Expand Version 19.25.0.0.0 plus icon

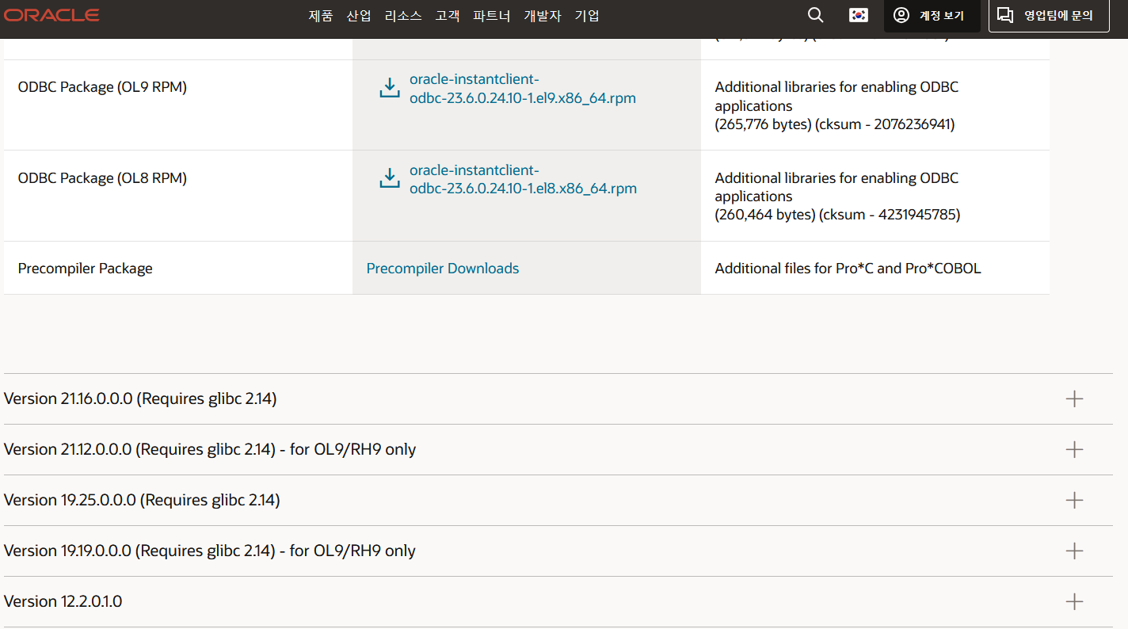[x=1074, y=500]
